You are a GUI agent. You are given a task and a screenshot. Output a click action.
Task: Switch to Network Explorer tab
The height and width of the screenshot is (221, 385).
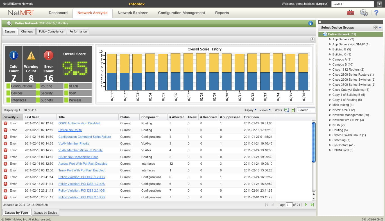[133, 13]
